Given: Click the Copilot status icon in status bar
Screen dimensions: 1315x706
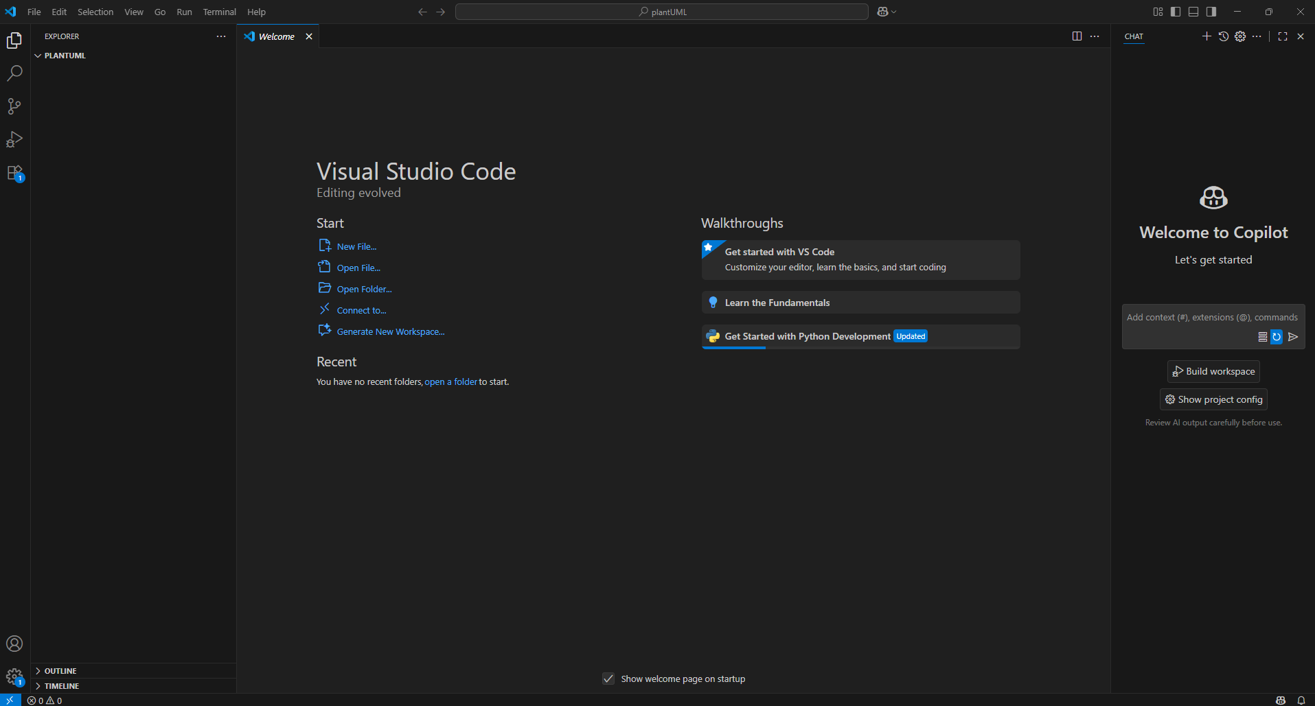Looking at the screenshot, I should (1280, 701).
